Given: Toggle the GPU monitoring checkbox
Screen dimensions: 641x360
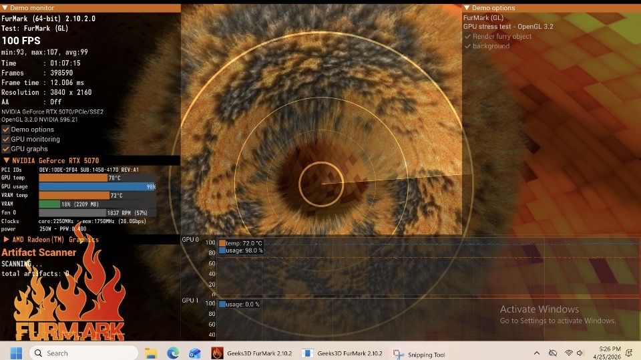Looking at the screenshot, I should point(6,139).
